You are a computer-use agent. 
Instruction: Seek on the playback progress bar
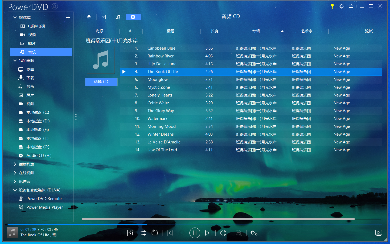195,225
